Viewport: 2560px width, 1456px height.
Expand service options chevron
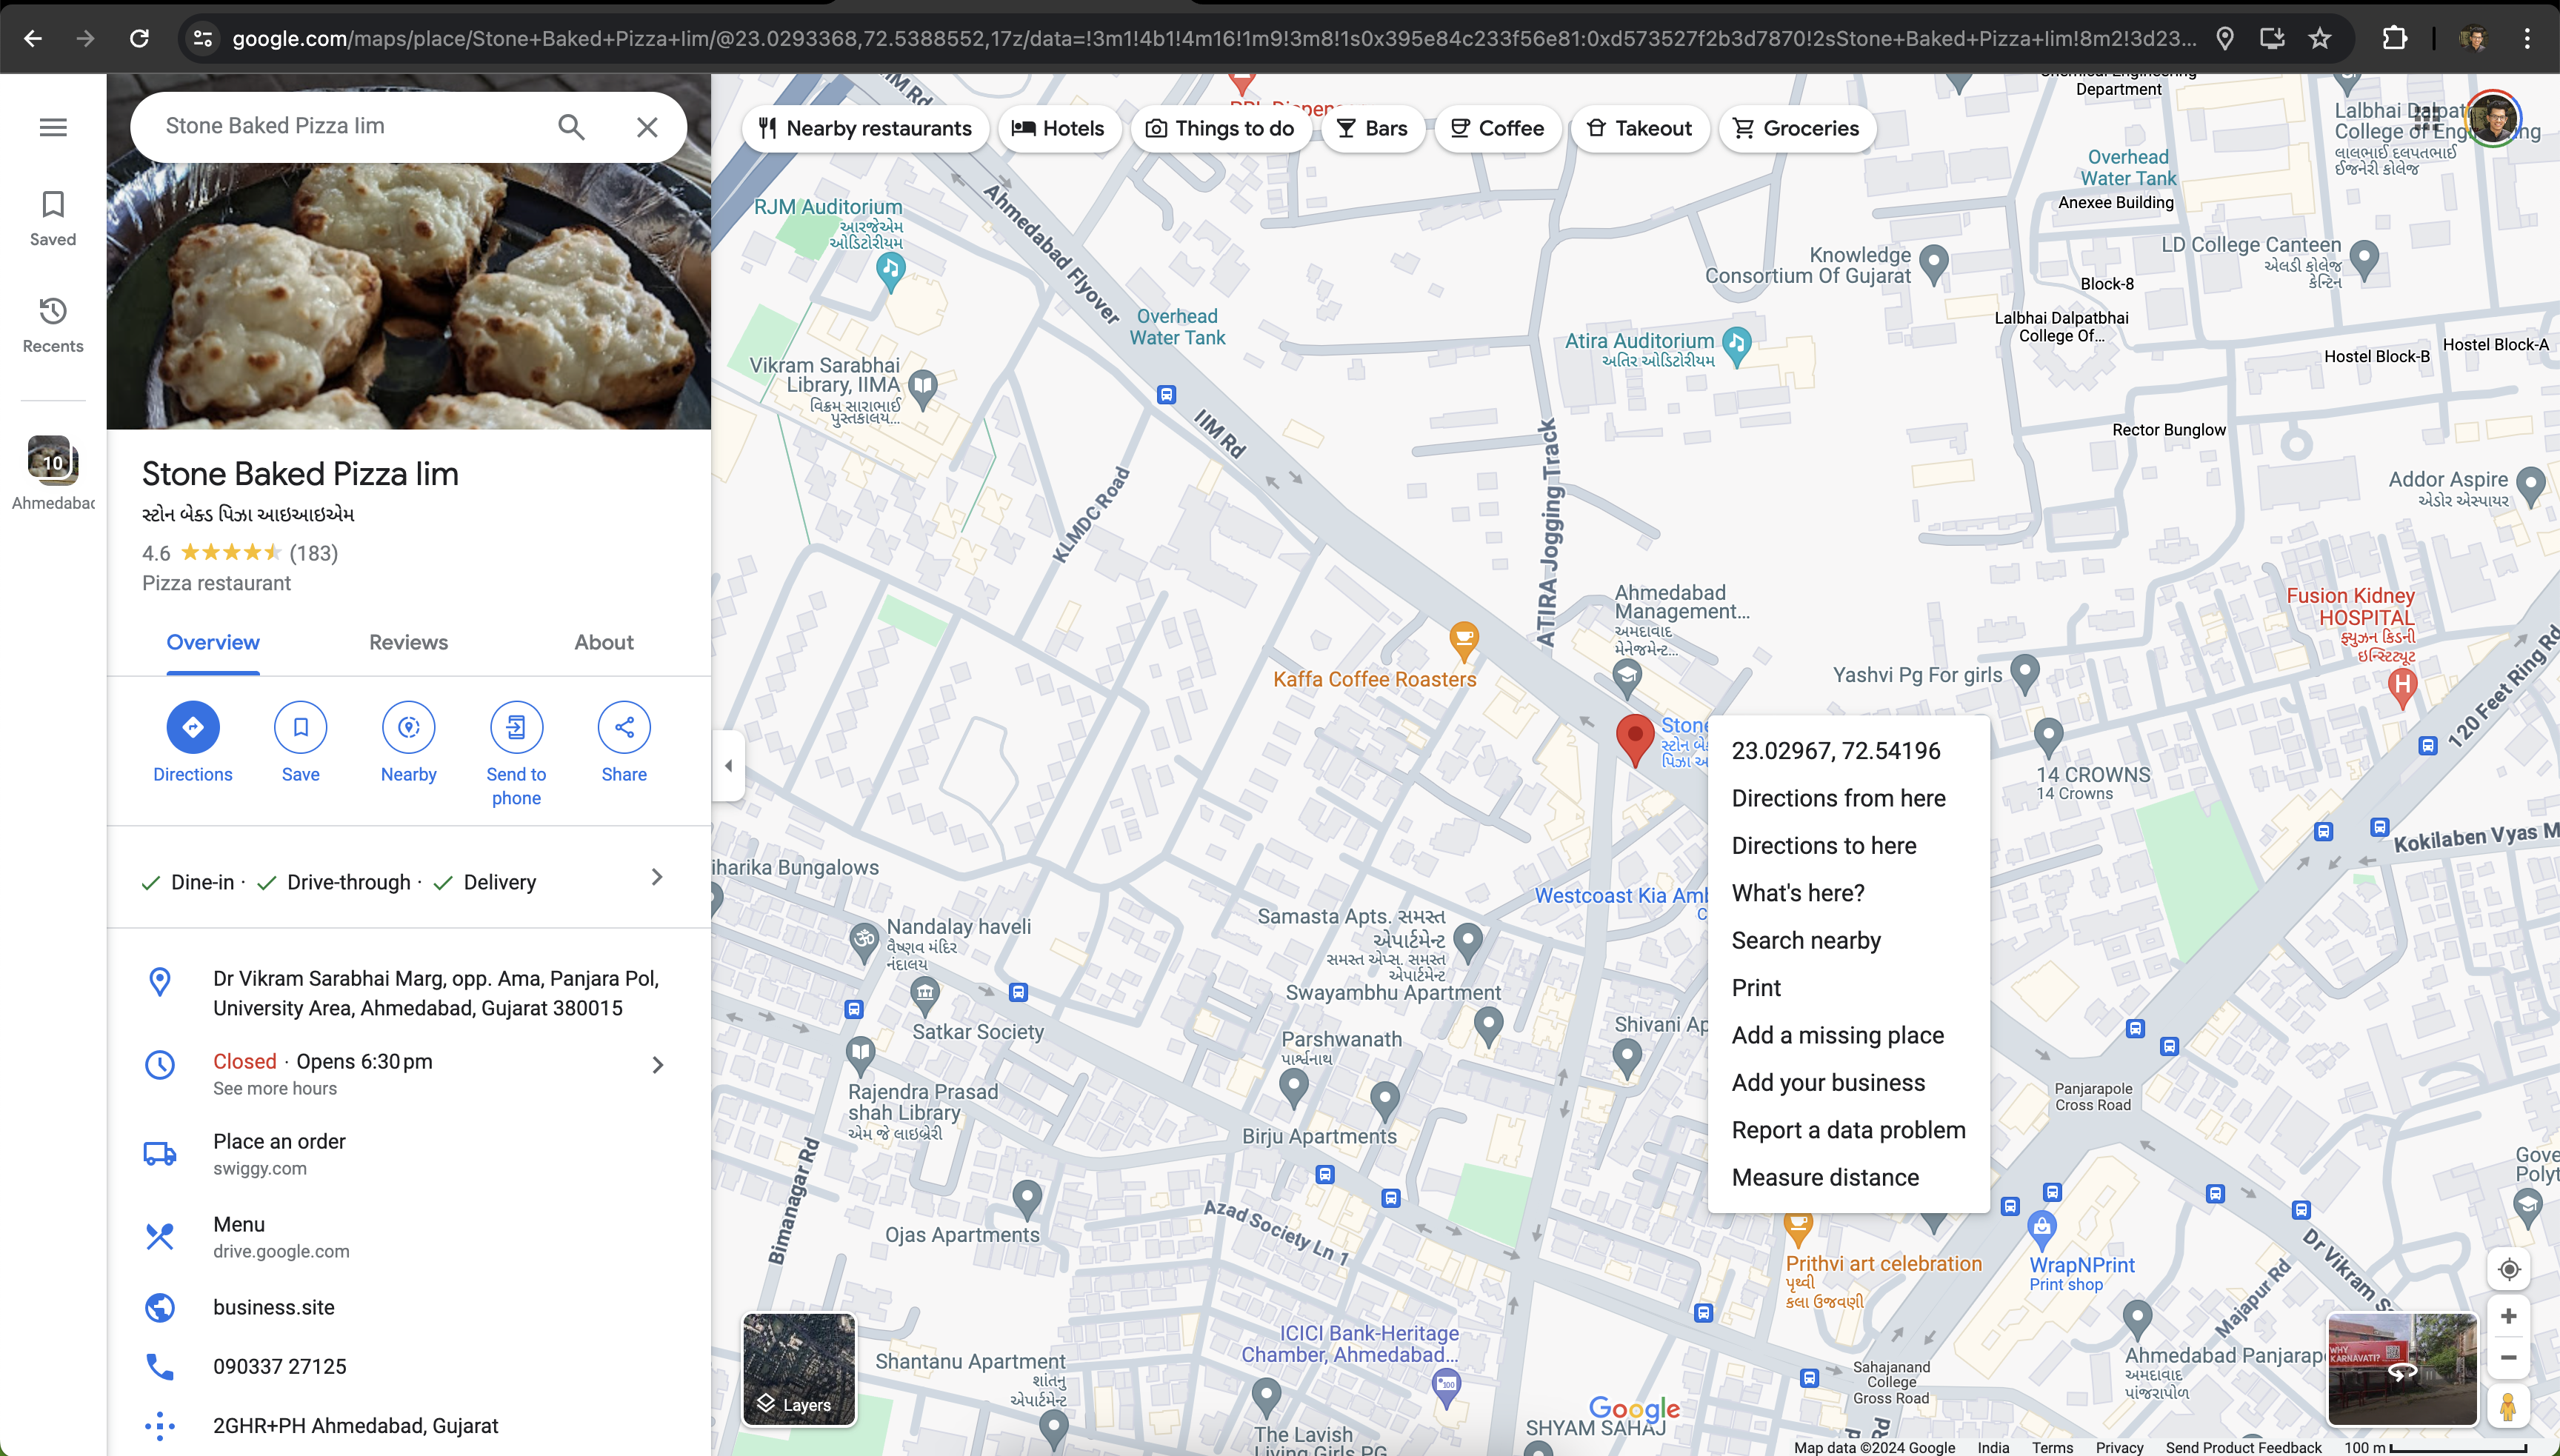pyautogui.click(x=657, y=878)
